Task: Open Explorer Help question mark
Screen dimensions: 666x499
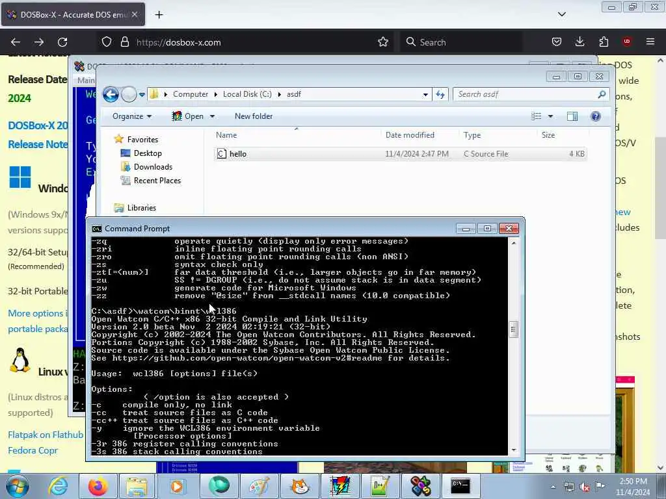Action: (596, 116)
